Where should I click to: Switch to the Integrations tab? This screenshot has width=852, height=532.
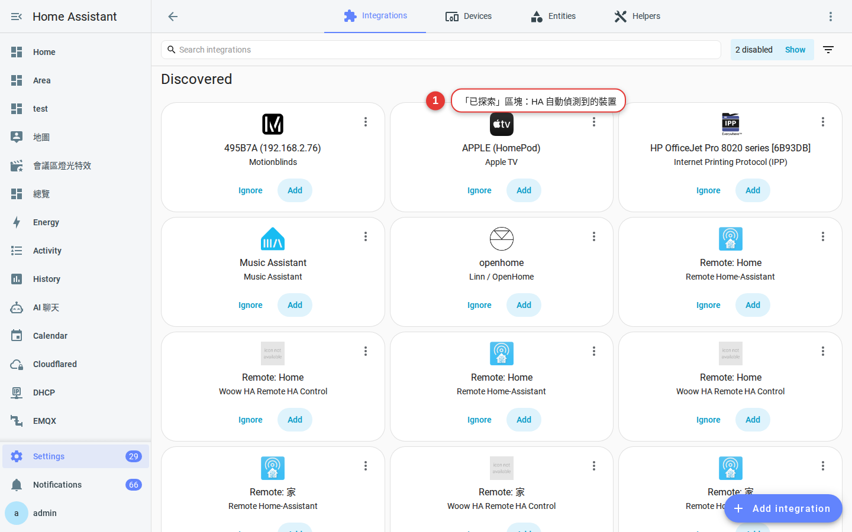point(375,16)
